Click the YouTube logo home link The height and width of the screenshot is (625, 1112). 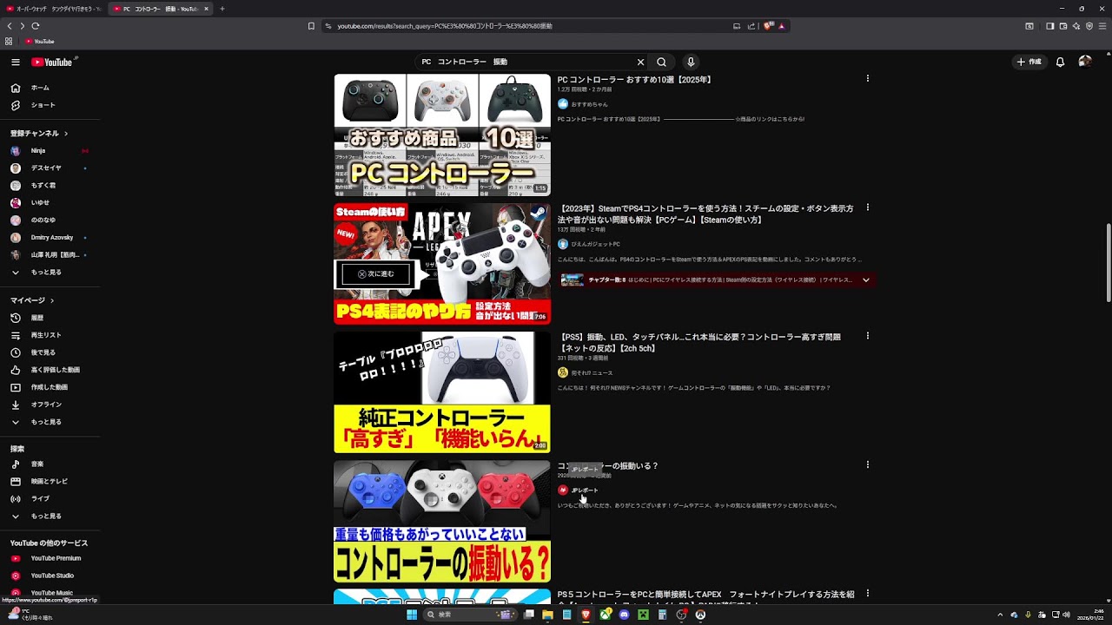coord(52,62)
